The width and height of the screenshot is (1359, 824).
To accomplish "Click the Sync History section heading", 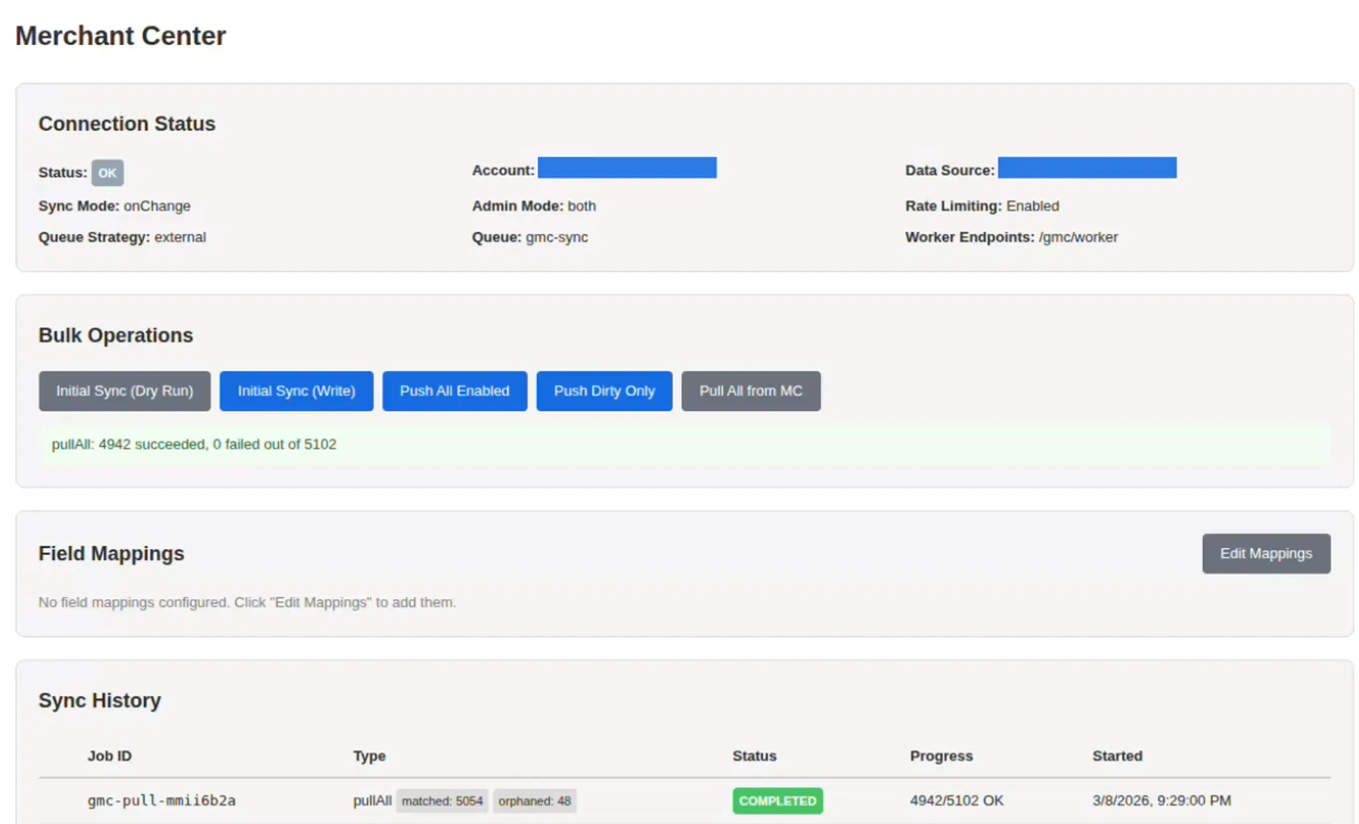I will point(100,700).
